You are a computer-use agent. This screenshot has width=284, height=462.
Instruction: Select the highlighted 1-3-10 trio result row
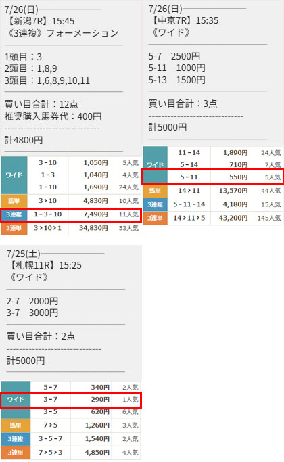pyautogui.click(x=71, y=214)
